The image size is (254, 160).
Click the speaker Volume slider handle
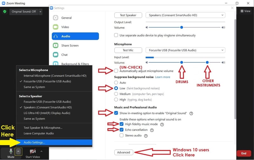[182, 27]
